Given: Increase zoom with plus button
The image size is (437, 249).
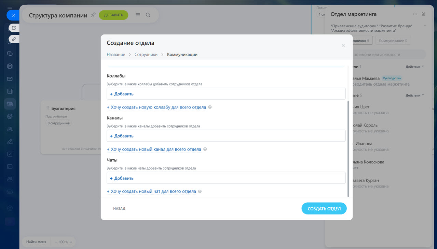Looking at the screenshot, I should [x=71, y=242].
